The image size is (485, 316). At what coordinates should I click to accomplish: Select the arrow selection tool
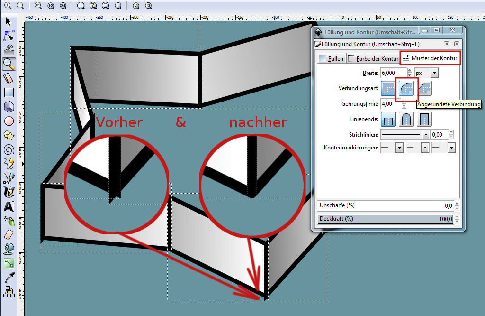9,21
